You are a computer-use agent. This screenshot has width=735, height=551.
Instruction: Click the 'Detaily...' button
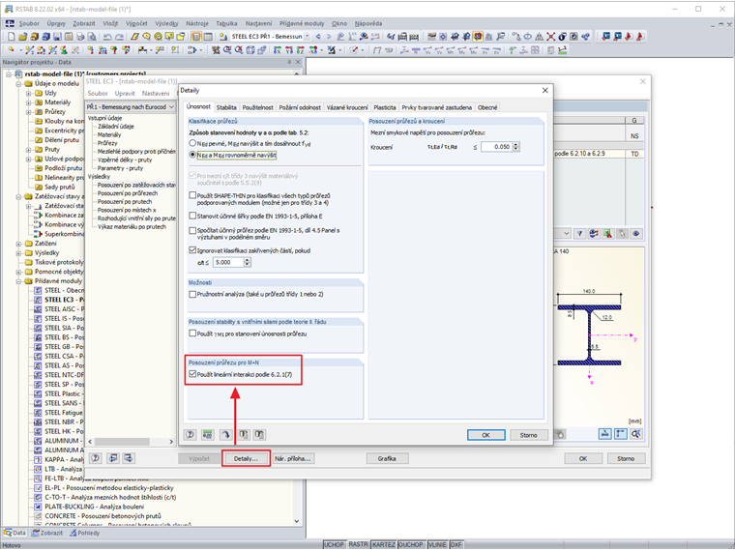click(x=246, y=459)
